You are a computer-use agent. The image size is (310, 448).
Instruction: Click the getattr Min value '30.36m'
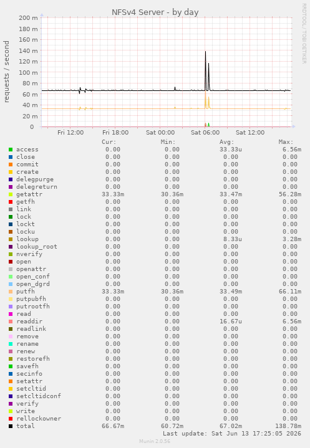pos(172,194)
